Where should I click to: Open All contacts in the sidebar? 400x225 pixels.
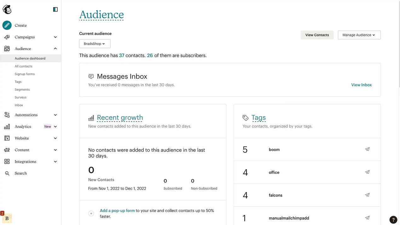tap(23, 66)
